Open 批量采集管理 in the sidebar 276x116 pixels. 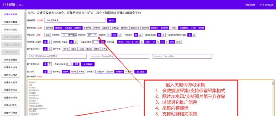[x=10, y=14]
